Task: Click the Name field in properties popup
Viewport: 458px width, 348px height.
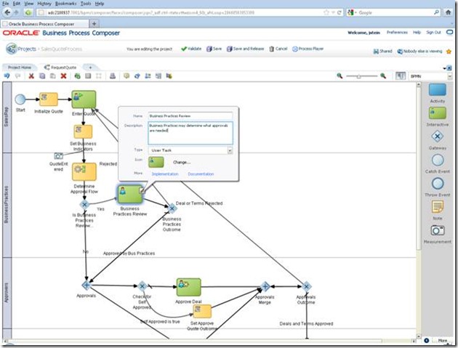Action: point(189,116)
